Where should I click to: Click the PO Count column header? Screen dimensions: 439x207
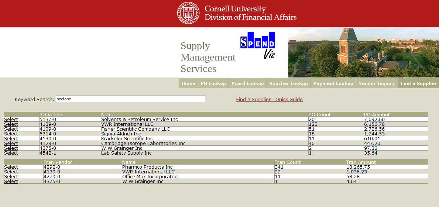(319, 115)
